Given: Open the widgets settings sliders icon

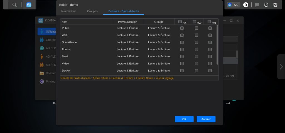Looking at the screenshot, I should pyautogui.click(x=275, y=5).
